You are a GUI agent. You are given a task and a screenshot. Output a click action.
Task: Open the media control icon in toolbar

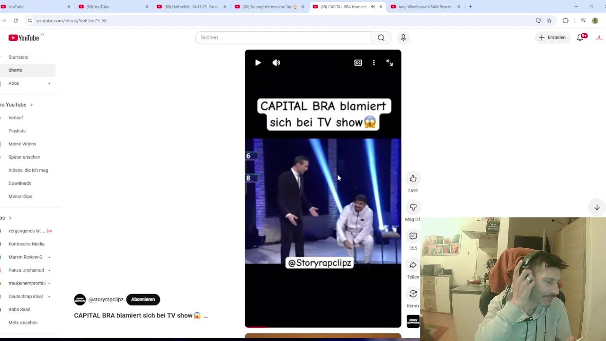click(583, 21)
